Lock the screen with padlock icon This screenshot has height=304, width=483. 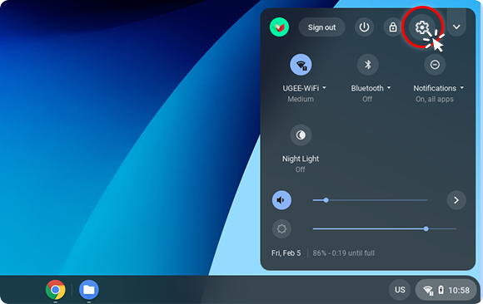pos(393,27)
